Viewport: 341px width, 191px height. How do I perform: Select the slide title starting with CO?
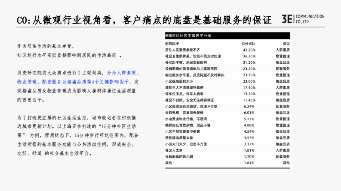click(144, 20)
